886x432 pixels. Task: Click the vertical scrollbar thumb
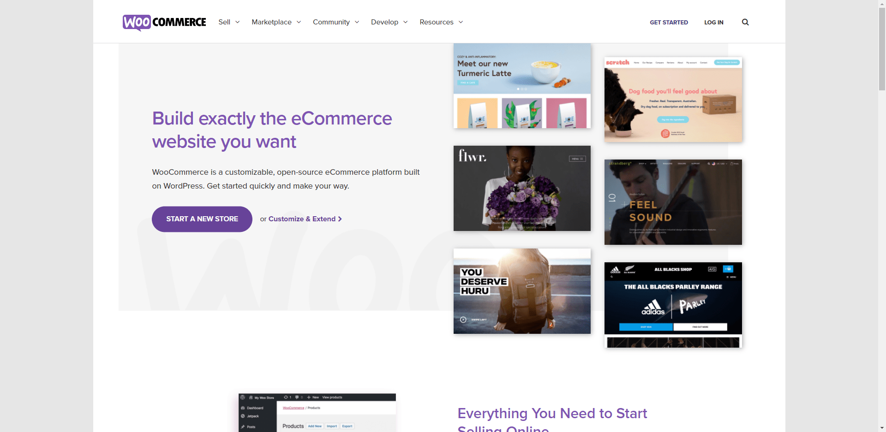[x=882, y=49]
